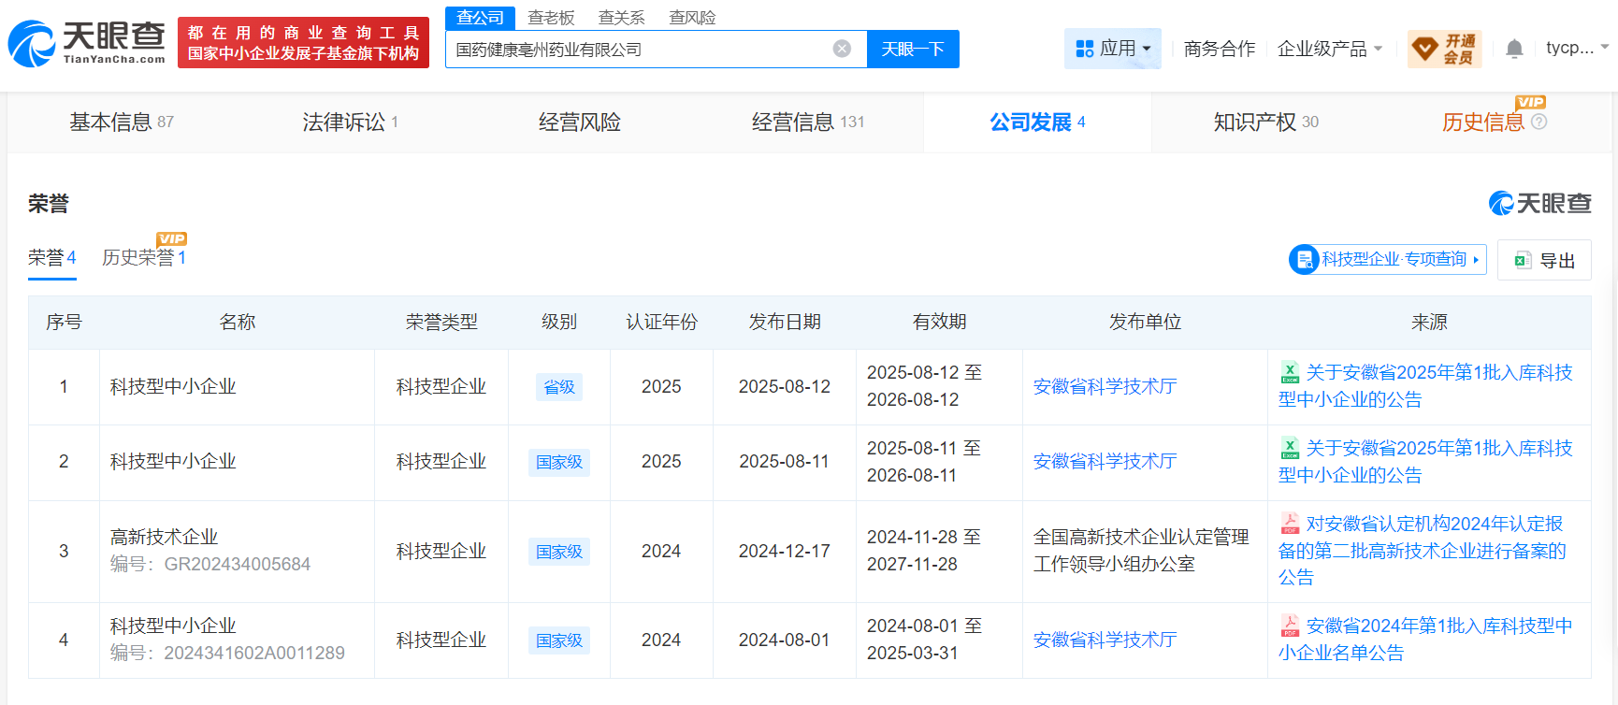Click the TianYanCha logo to go home
This screenshot has width=1618, height=705.
tap(86, 43)
